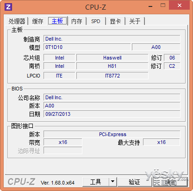Open the SPD tab
Screen dimensions: 193x191
(x=96, y=21)
